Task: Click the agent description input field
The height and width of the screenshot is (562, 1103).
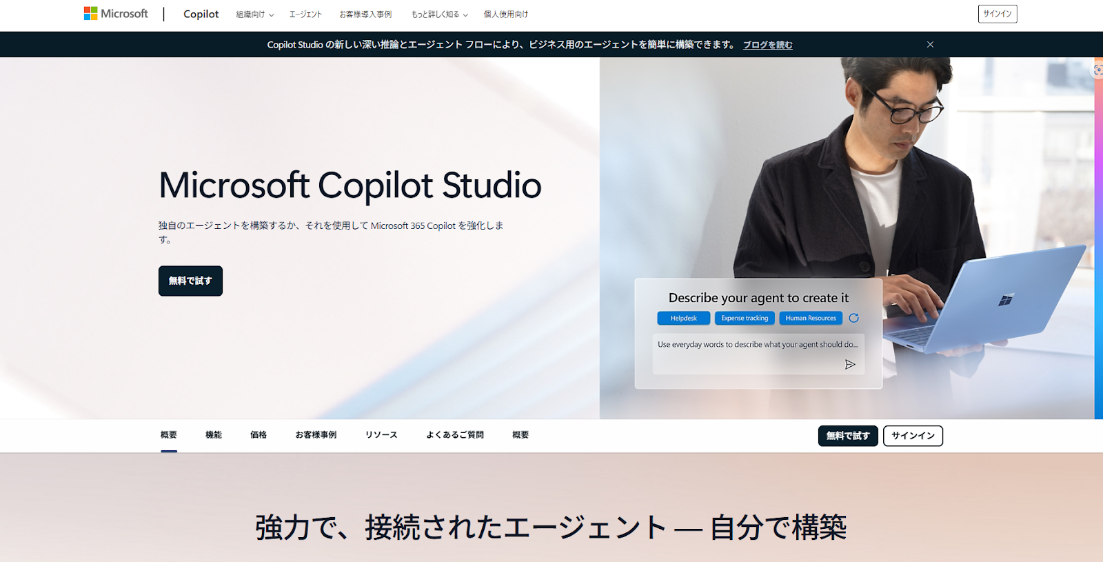Action: (x=758, y=354)
